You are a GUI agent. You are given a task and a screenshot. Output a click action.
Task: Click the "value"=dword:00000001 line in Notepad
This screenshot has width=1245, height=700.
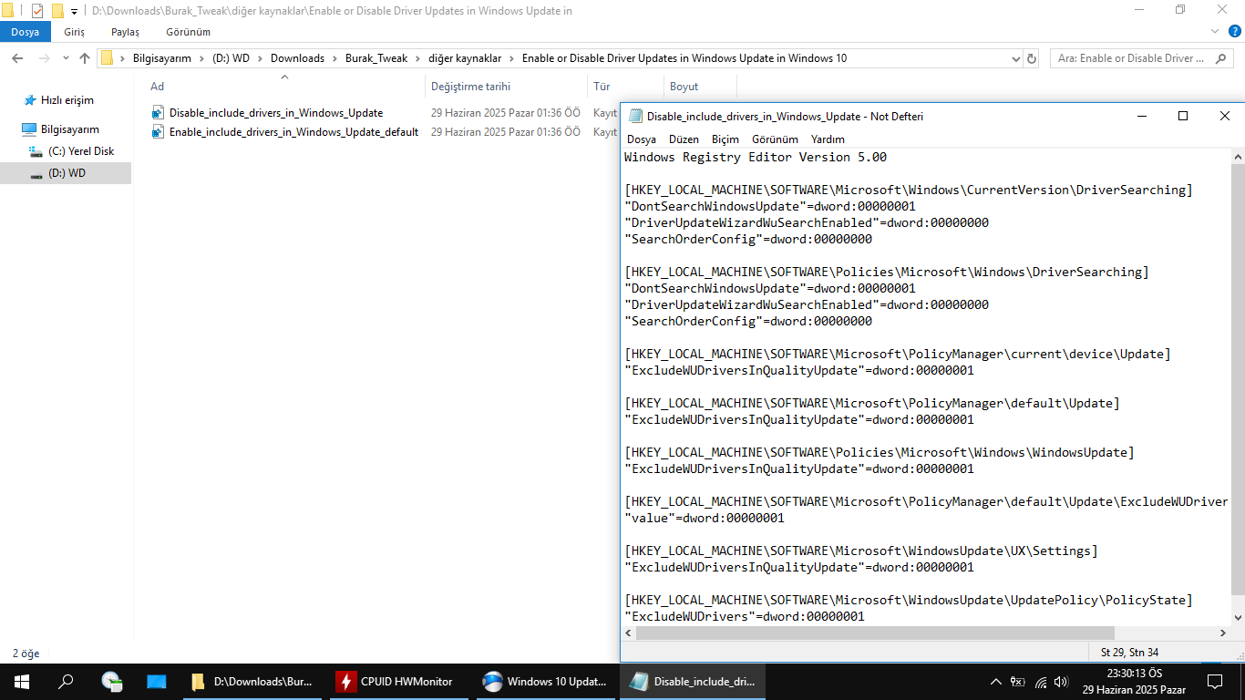(705, 518)
